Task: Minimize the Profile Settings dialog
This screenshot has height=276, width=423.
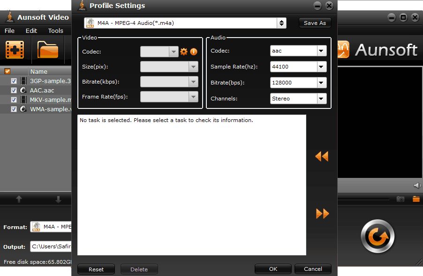Action: pyautogui.click(x=317, y=6)
